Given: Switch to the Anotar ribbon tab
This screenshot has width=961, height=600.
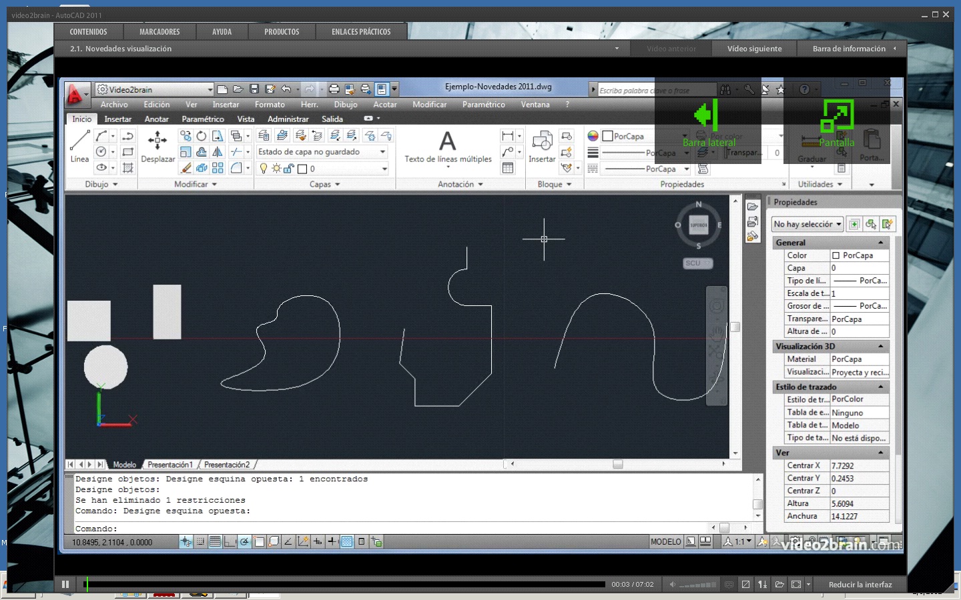Looking at the screenshot, I should click(156, 119).
